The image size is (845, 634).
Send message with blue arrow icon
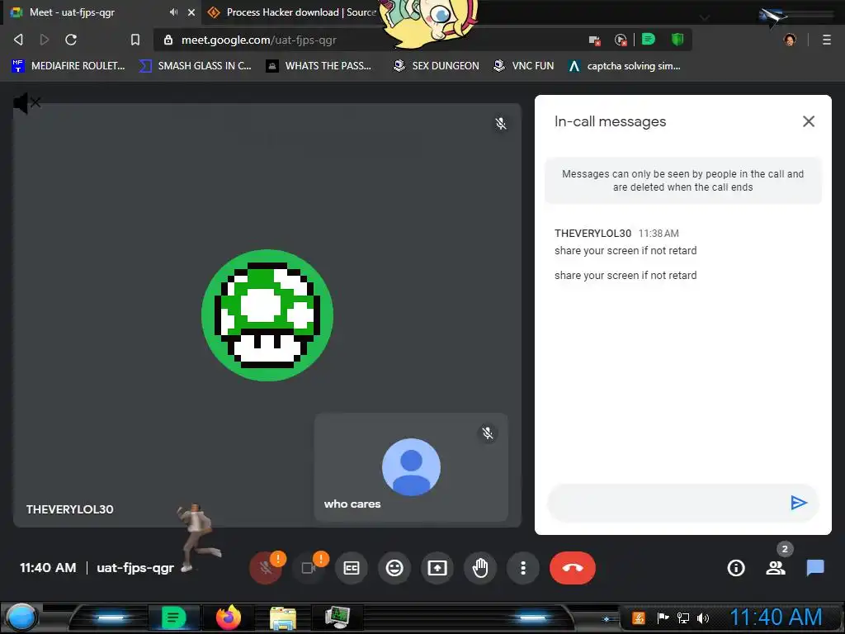[799, 503]
